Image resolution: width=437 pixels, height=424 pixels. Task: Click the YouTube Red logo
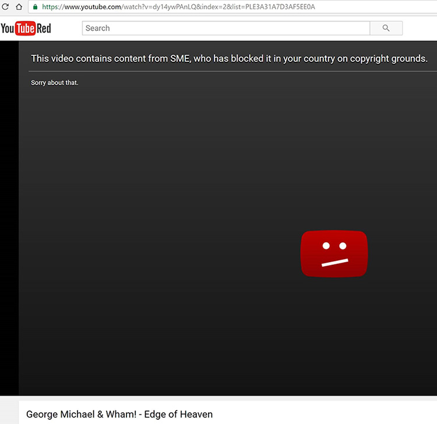coord(26,29)
